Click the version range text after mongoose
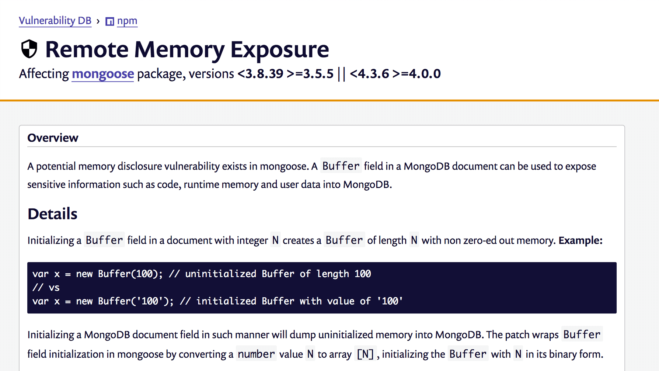 pyautogui.click(x=339, y=74)
